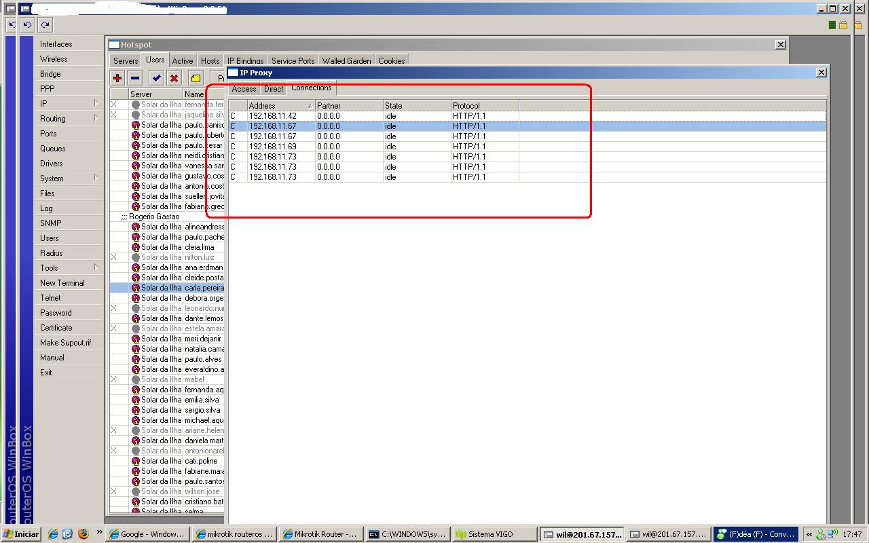
Task: Sort by the Address column header
Action: [x=281, y=105]
